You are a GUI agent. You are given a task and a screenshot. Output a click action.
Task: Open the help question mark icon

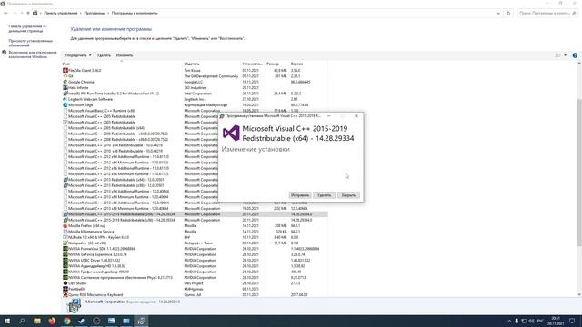(575, 55)
